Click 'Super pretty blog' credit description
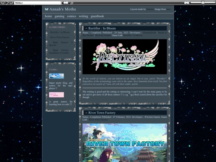Viewport: 216px width, 162px height. tap(61, 86)
